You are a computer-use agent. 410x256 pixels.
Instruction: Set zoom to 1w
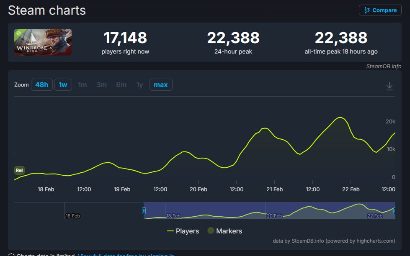pos(63,85)
